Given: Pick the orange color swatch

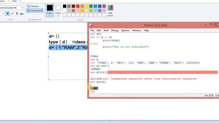Looking at the screenshot, I should pos(82,6).
